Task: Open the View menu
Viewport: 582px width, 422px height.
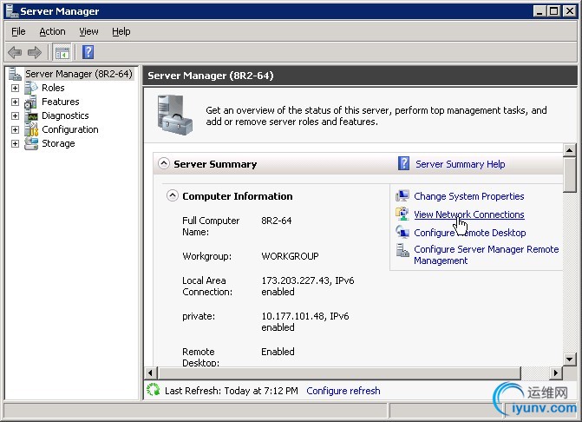Action: tap(88, 31)
